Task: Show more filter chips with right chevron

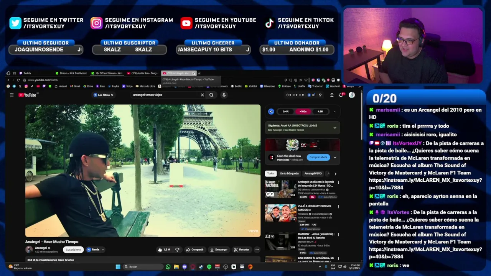Action: pos(335,174)
